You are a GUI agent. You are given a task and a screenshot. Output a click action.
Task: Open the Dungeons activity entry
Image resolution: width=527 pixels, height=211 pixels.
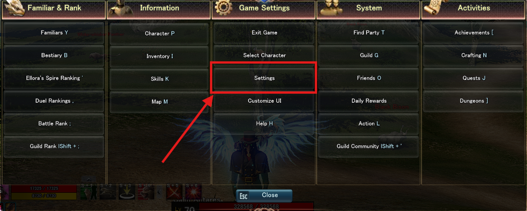point(474,100)
